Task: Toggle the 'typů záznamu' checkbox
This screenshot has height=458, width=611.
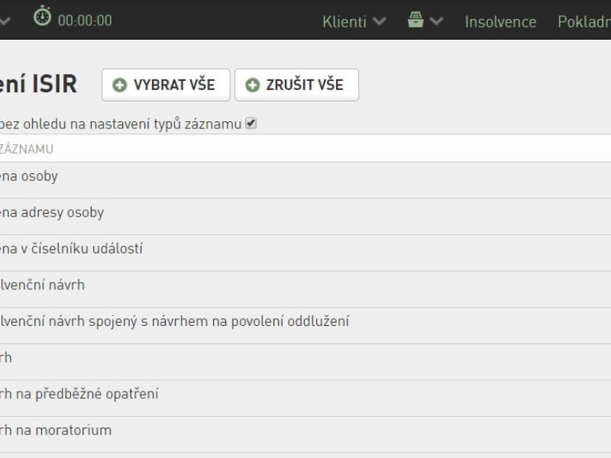Action: [251, 124]
